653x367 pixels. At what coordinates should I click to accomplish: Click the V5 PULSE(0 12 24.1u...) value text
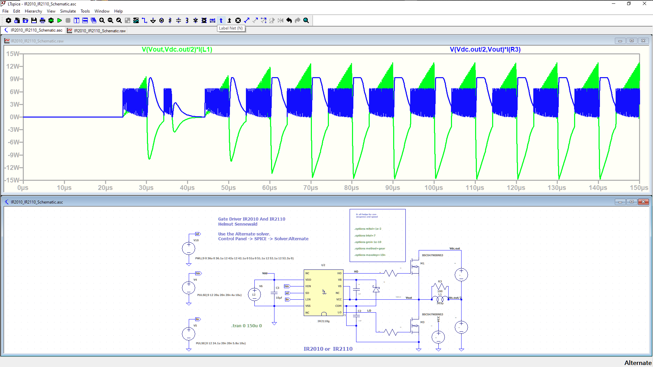(x=221, y=343)
